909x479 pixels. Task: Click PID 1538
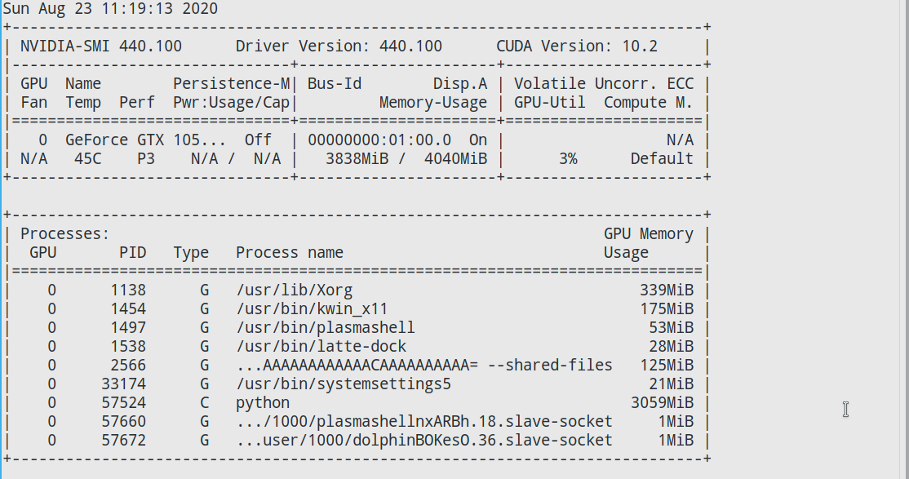[128, 346]
